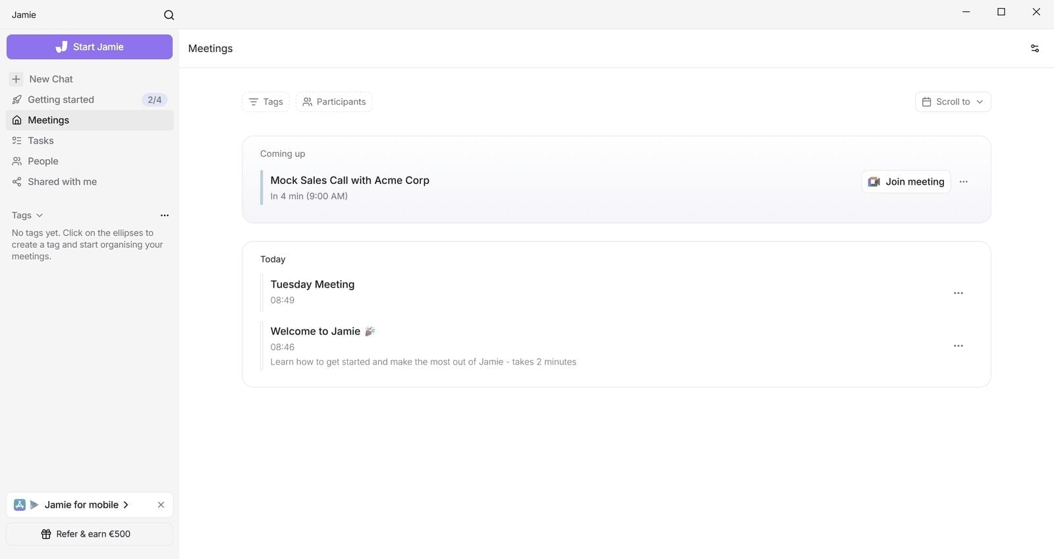
Task: Click the gift icon on Refer & earn
Action: click(x=46, y=534)
